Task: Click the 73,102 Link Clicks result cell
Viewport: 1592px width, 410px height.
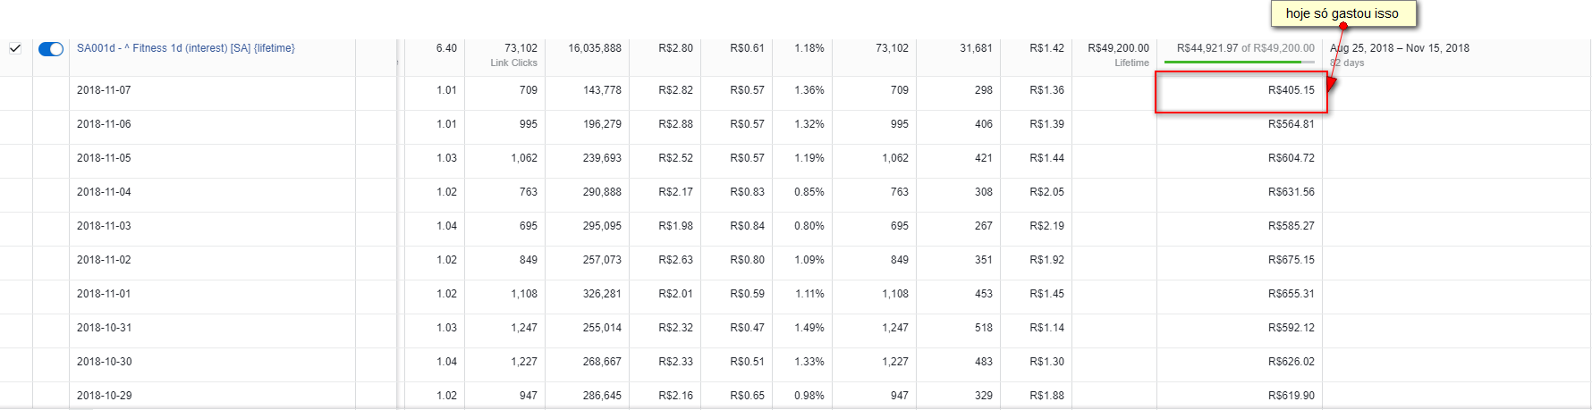Action: (x=521, y=48)
